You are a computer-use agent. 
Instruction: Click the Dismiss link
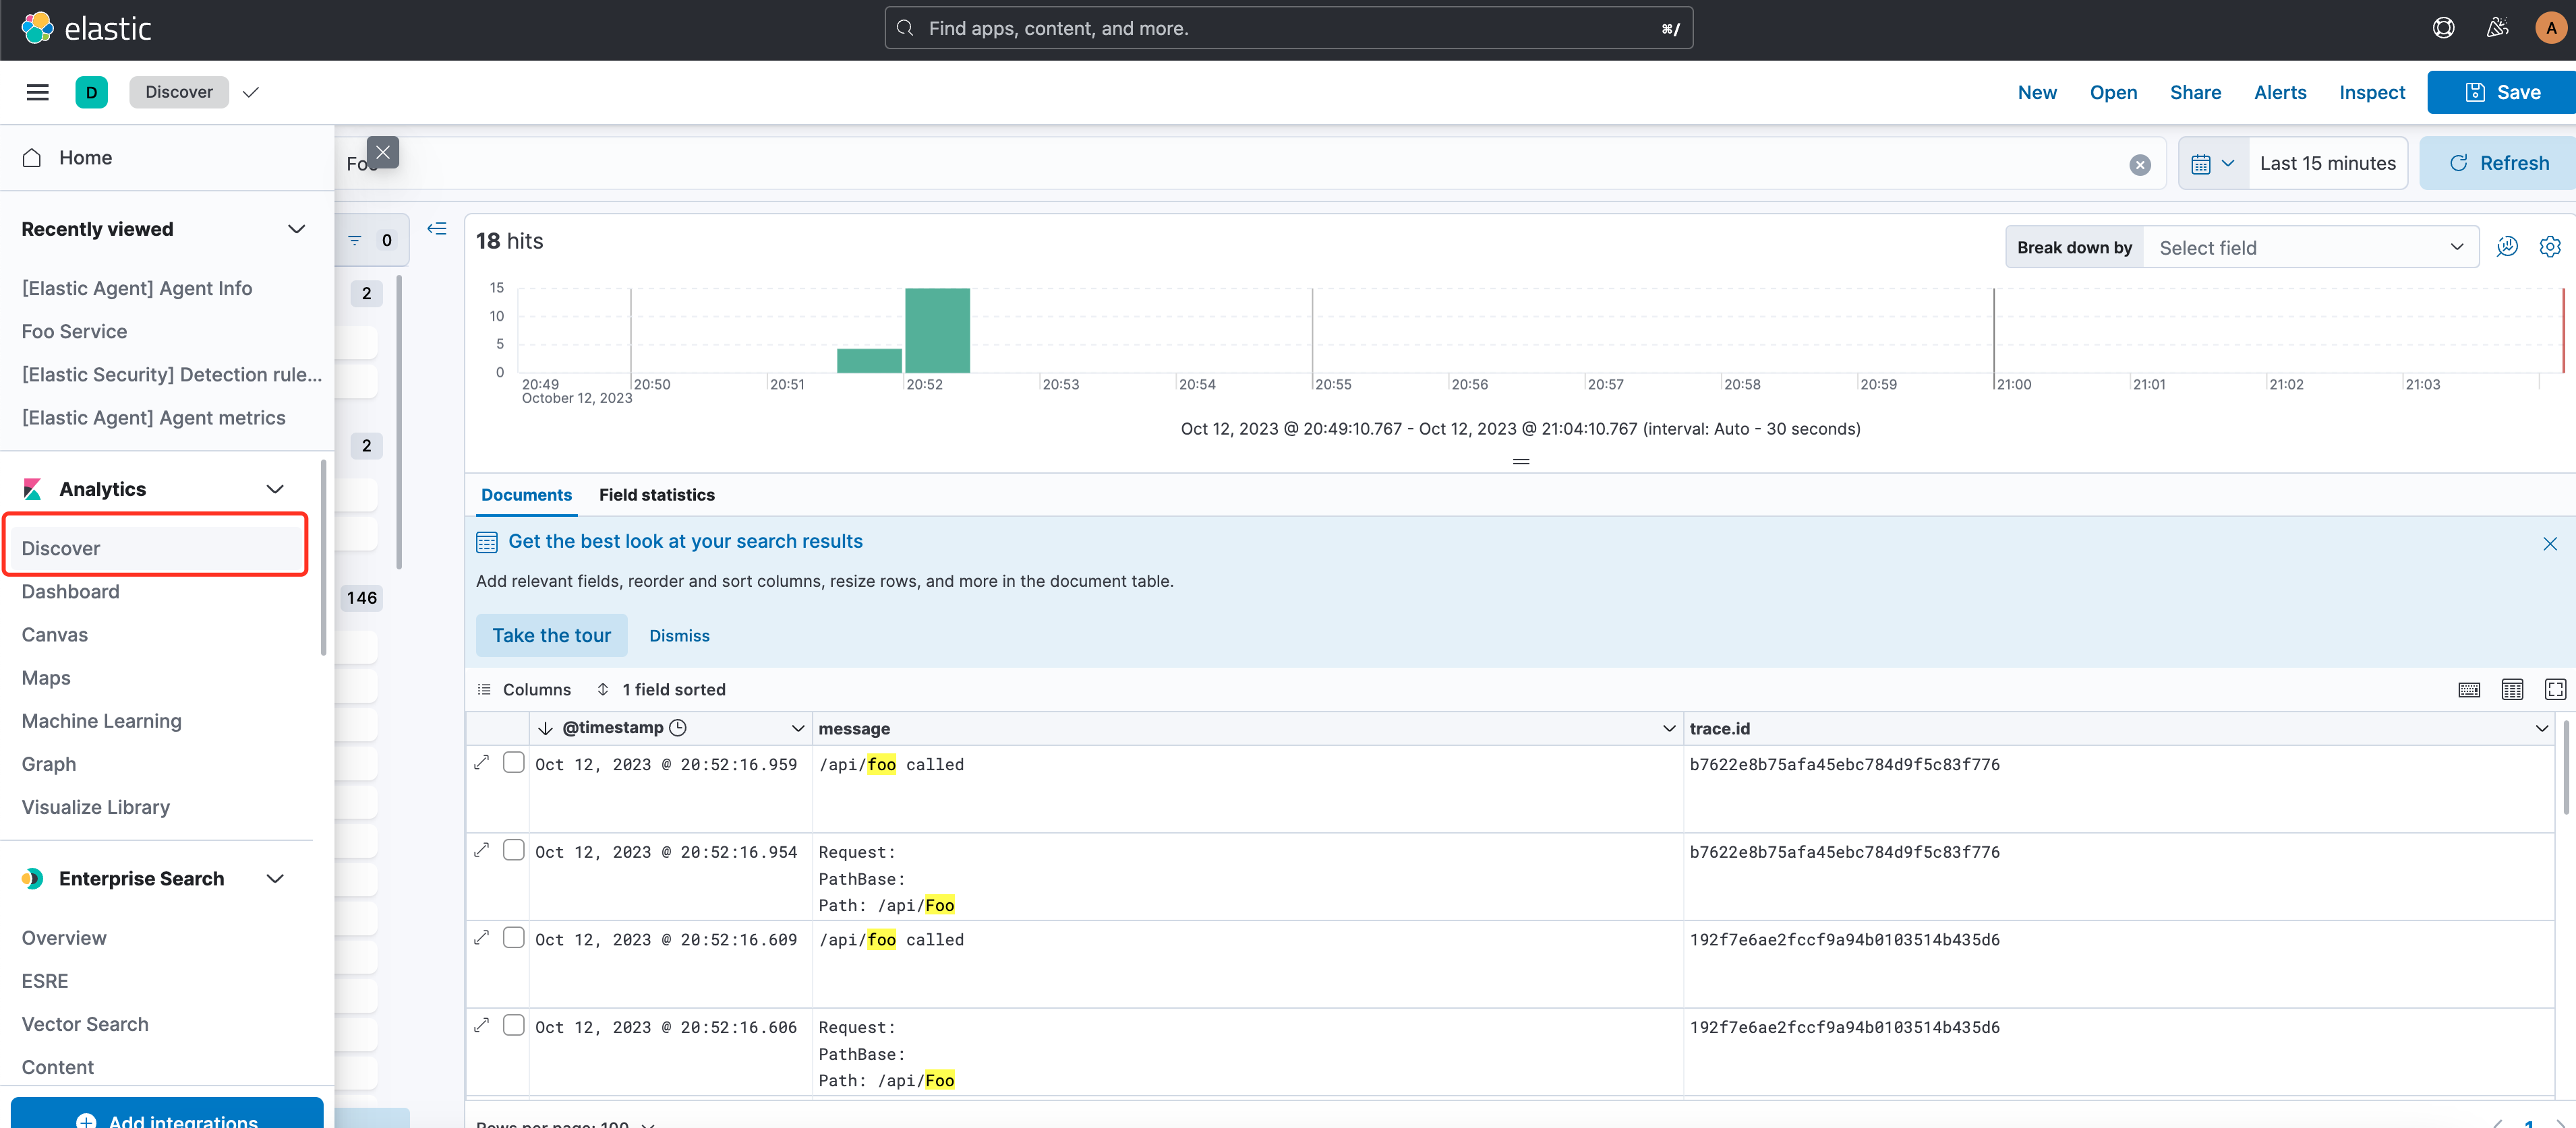[x=679, y=635]
